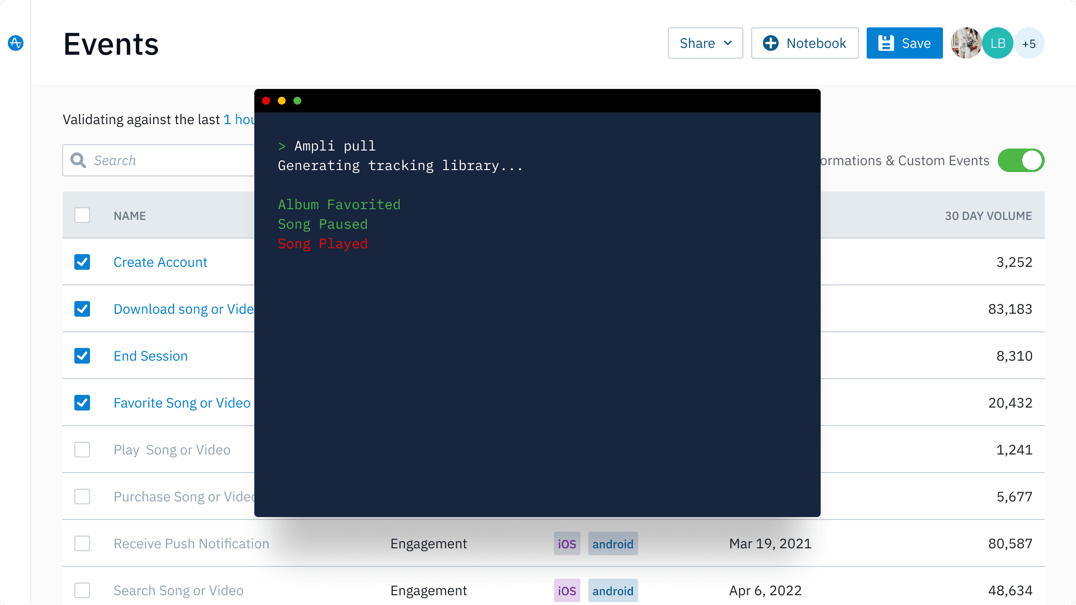Select the android badge on Search Song or Video row
This screenshot has width=1076, height=605.
point(613,590)
